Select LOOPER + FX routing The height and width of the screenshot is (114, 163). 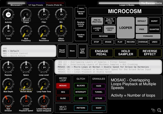coord(97,29)
